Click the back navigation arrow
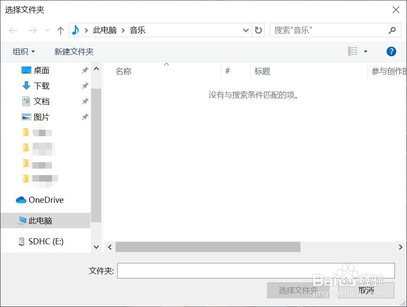 tap(13, 30)
